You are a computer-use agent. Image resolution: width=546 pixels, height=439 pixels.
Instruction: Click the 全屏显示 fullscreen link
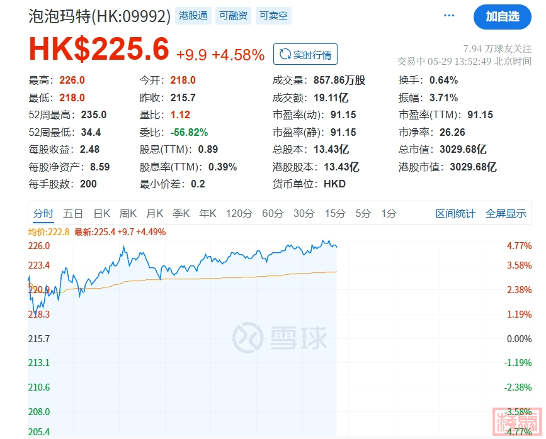pyautogui.click(x=506, y=214)
